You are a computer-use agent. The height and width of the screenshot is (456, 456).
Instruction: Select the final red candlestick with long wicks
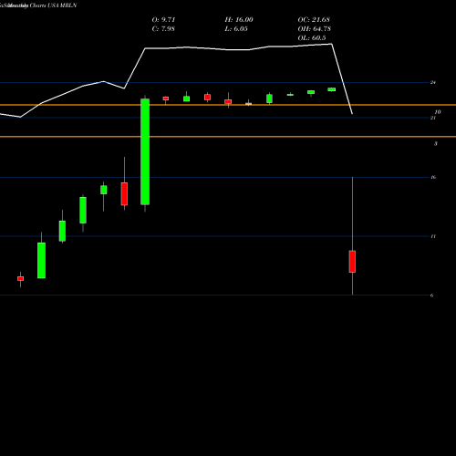click(352, 262)
